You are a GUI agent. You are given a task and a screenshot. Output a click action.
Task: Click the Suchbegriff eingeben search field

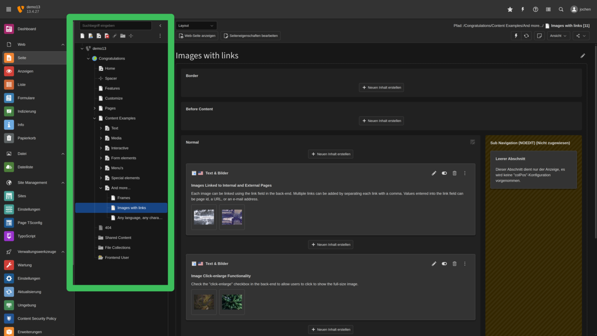click(115, 25)
